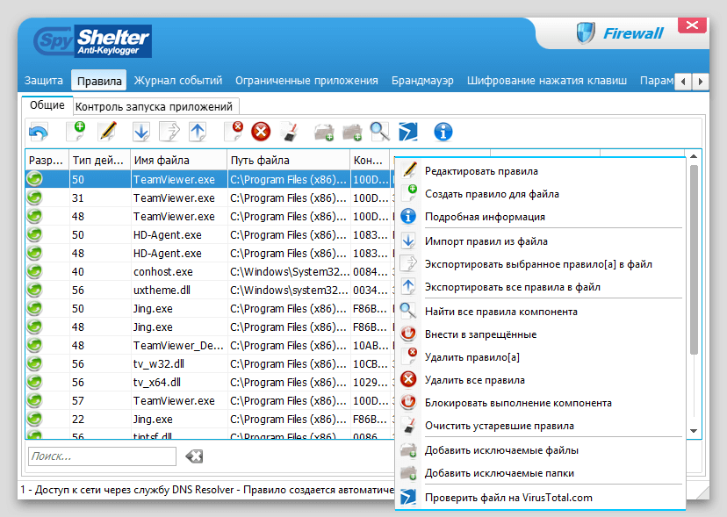This screenshot has height=517, width=727.
Task: Click the undo/restore arrow toolbar icon
Action: tap(38, 133)
